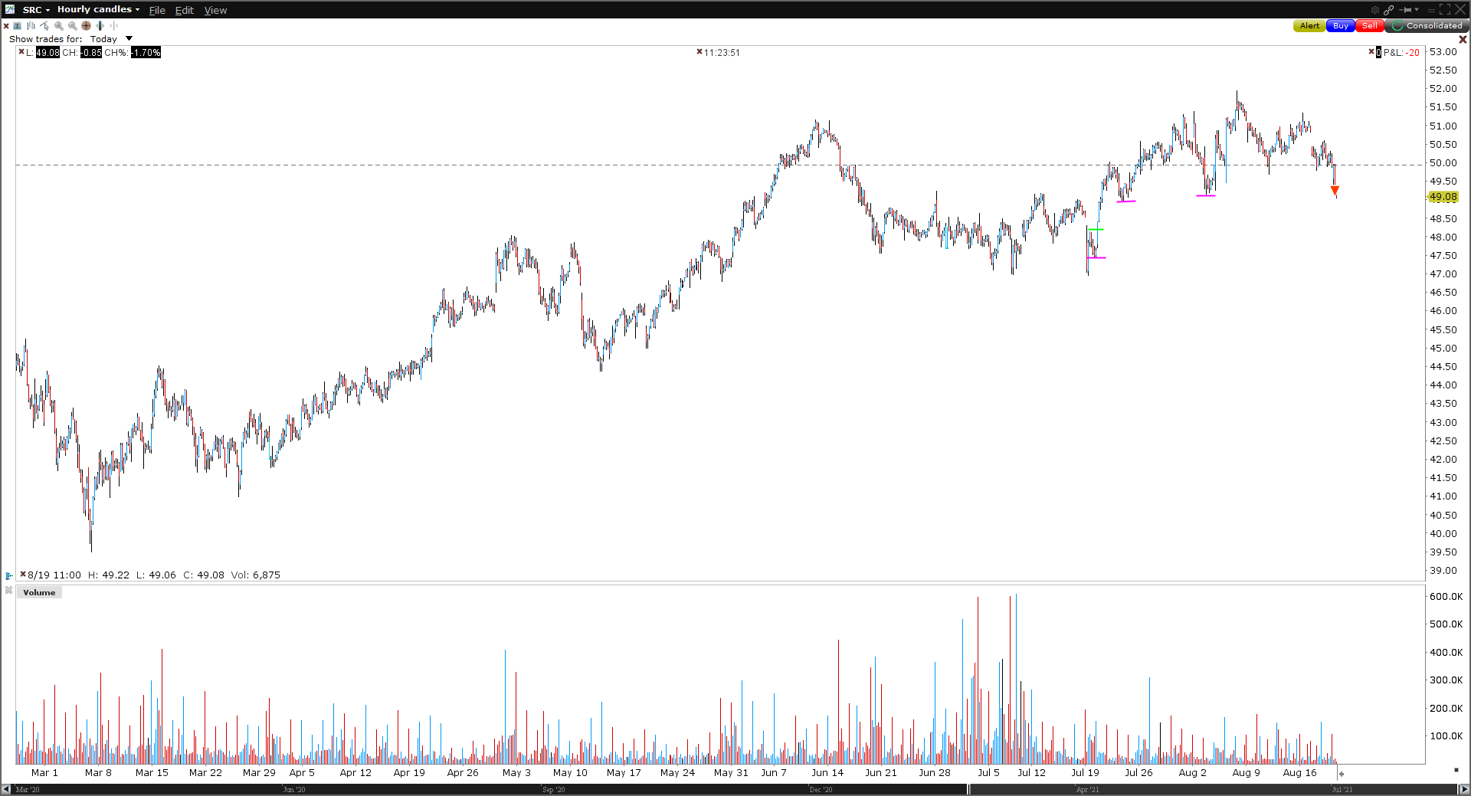This screenshot has width=1471, height=796.
Task: Click the red sell trade marker arrow
Action: (x=1335, y=191)
